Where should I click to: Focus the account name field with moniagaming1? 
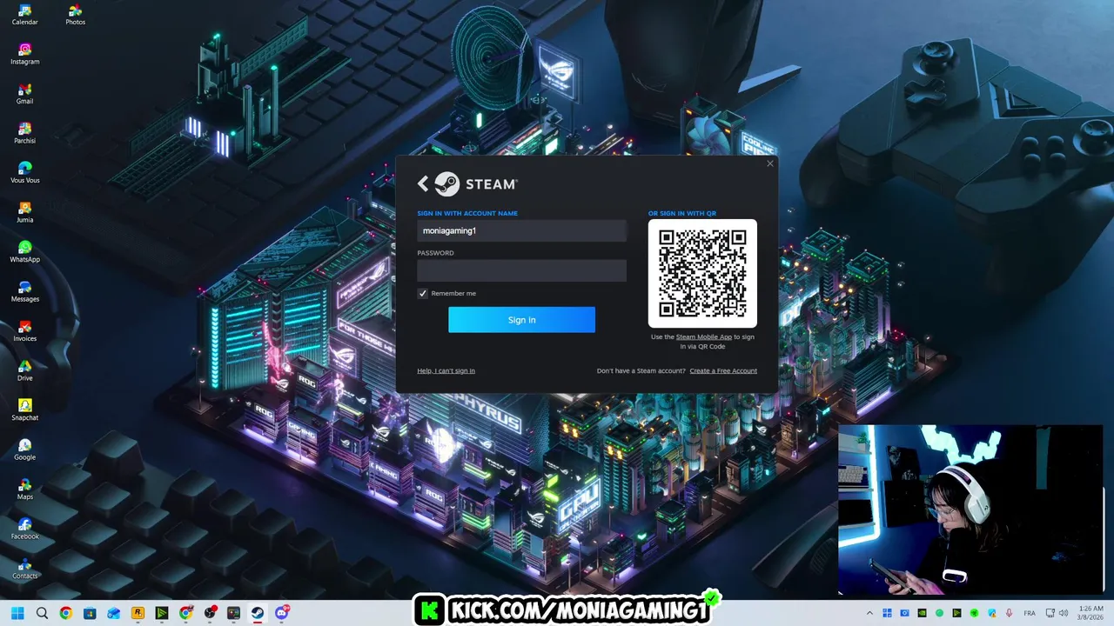point(521,230)
